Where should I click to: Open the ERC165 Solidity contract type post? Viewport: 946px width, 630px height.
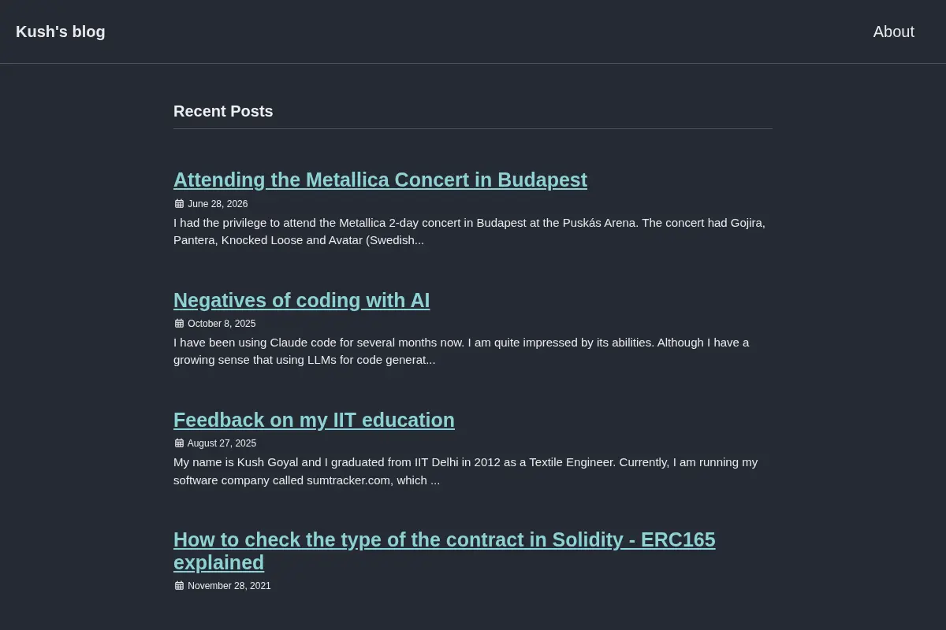(445, 551)
